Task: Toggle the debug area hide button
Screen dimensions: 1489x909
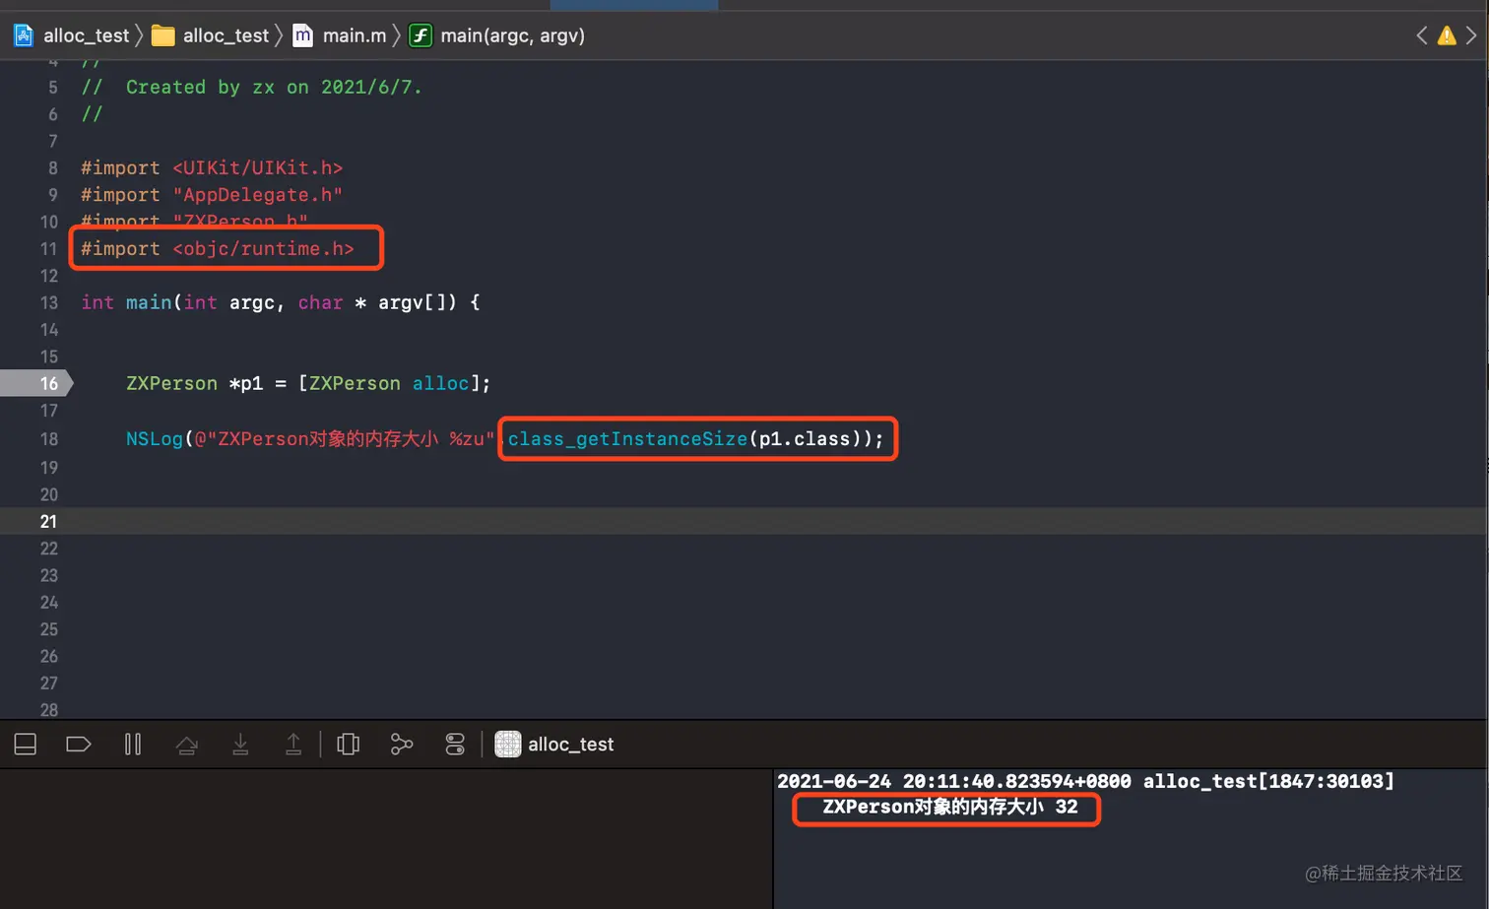Action: click(26, 745)
